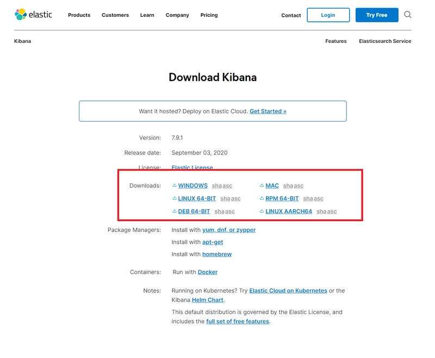Open the Learn menu
The image size is (435, 358).
[x=147, y=15]
